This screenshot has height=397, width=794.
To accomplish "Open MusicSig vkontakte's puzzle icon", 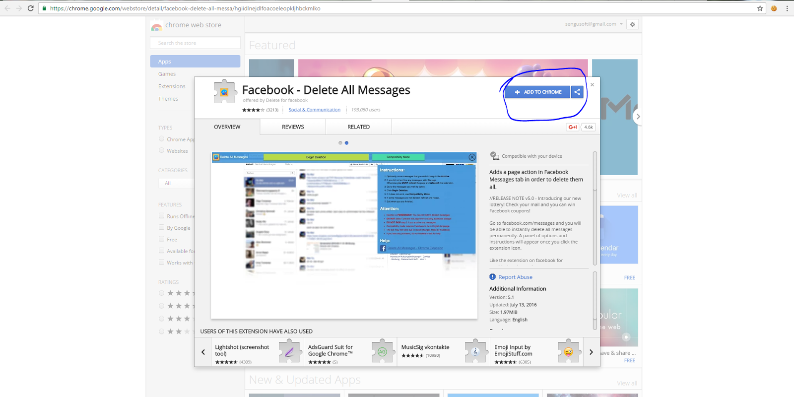I will tap(475, 351).
